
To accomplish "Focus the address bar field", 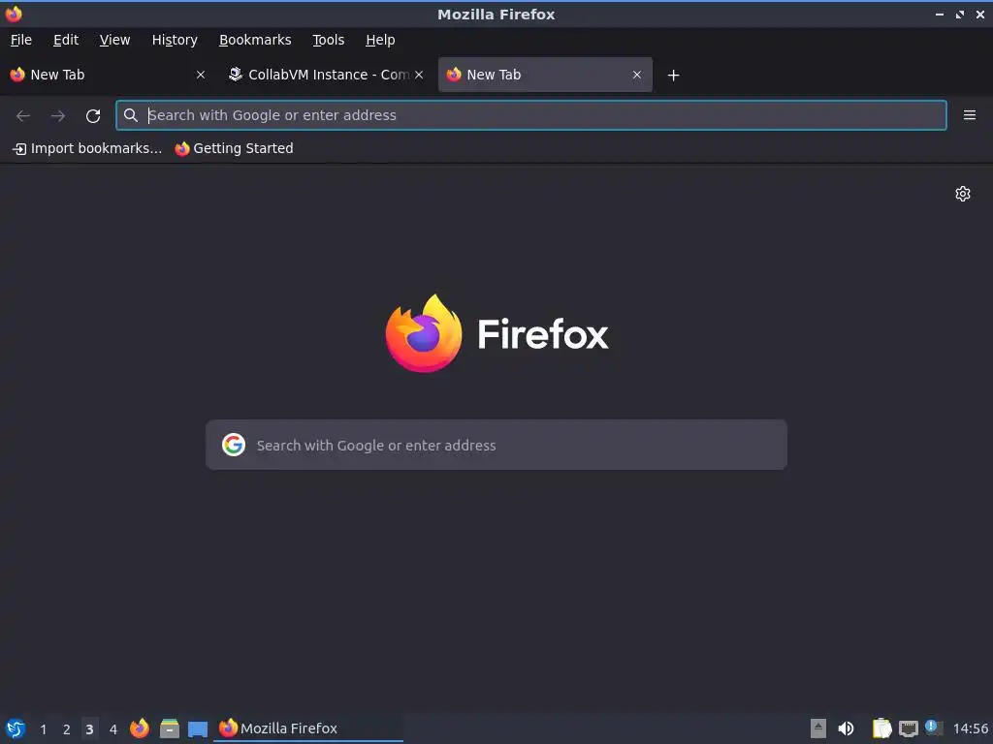I will click(530, 115).
